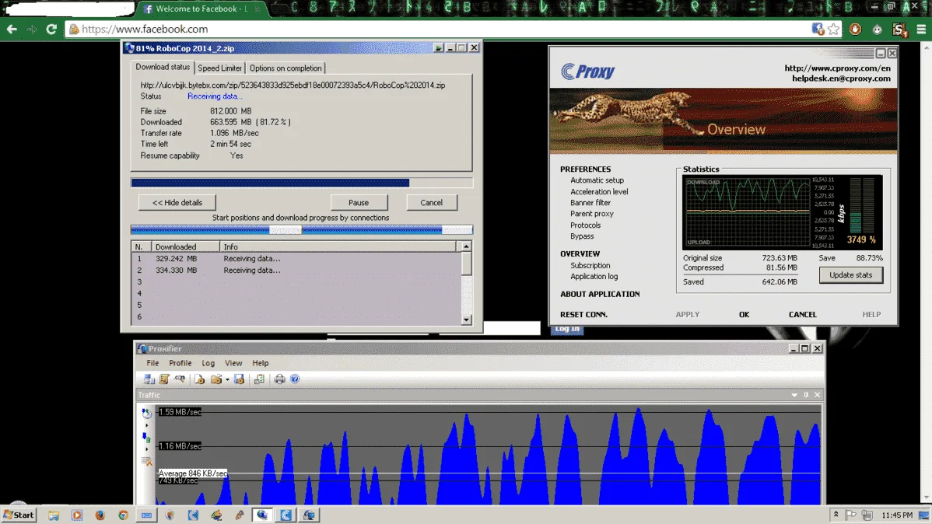Click Update stats button in CProxy
This screenshot has height=524, width=932.
pos(850,275)
